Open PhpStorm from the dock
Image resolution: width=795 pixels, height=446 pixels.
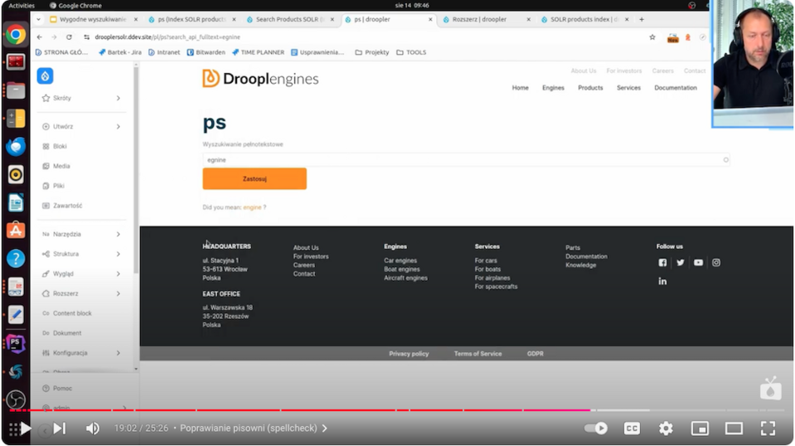tap(16, 344)
